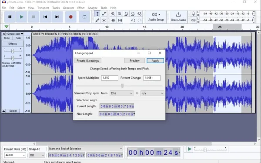Click the selection end time field
Screen dimensions: 261x163
click(x=105, y=155)
